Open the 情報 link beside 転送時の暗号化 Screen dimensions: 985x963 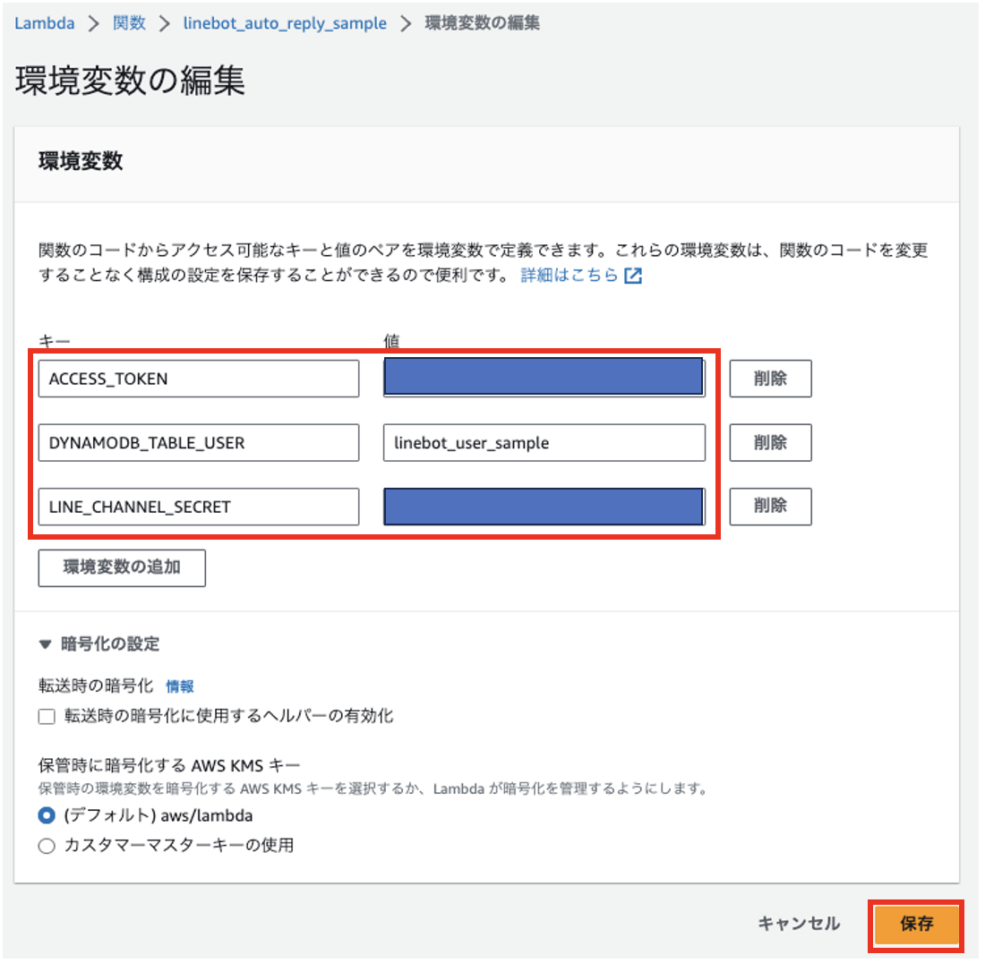(180, 686)
